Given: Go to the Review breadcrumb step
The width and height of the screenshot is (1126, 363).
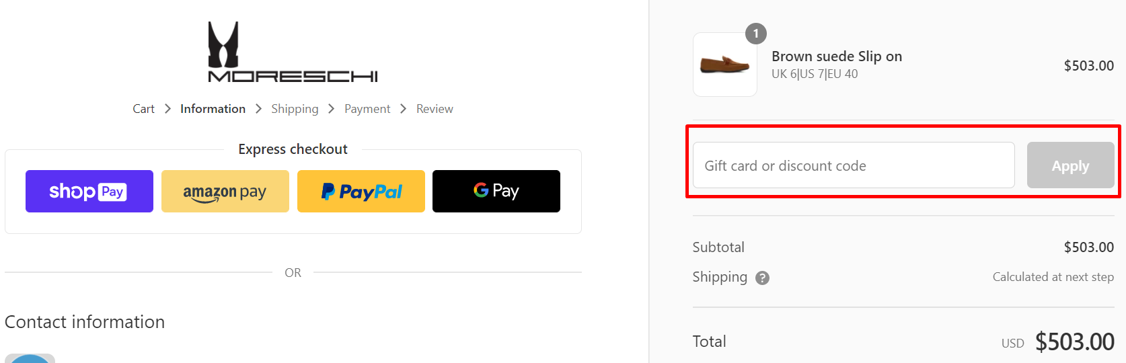Looking at the screenshot, I should [435, 109].
